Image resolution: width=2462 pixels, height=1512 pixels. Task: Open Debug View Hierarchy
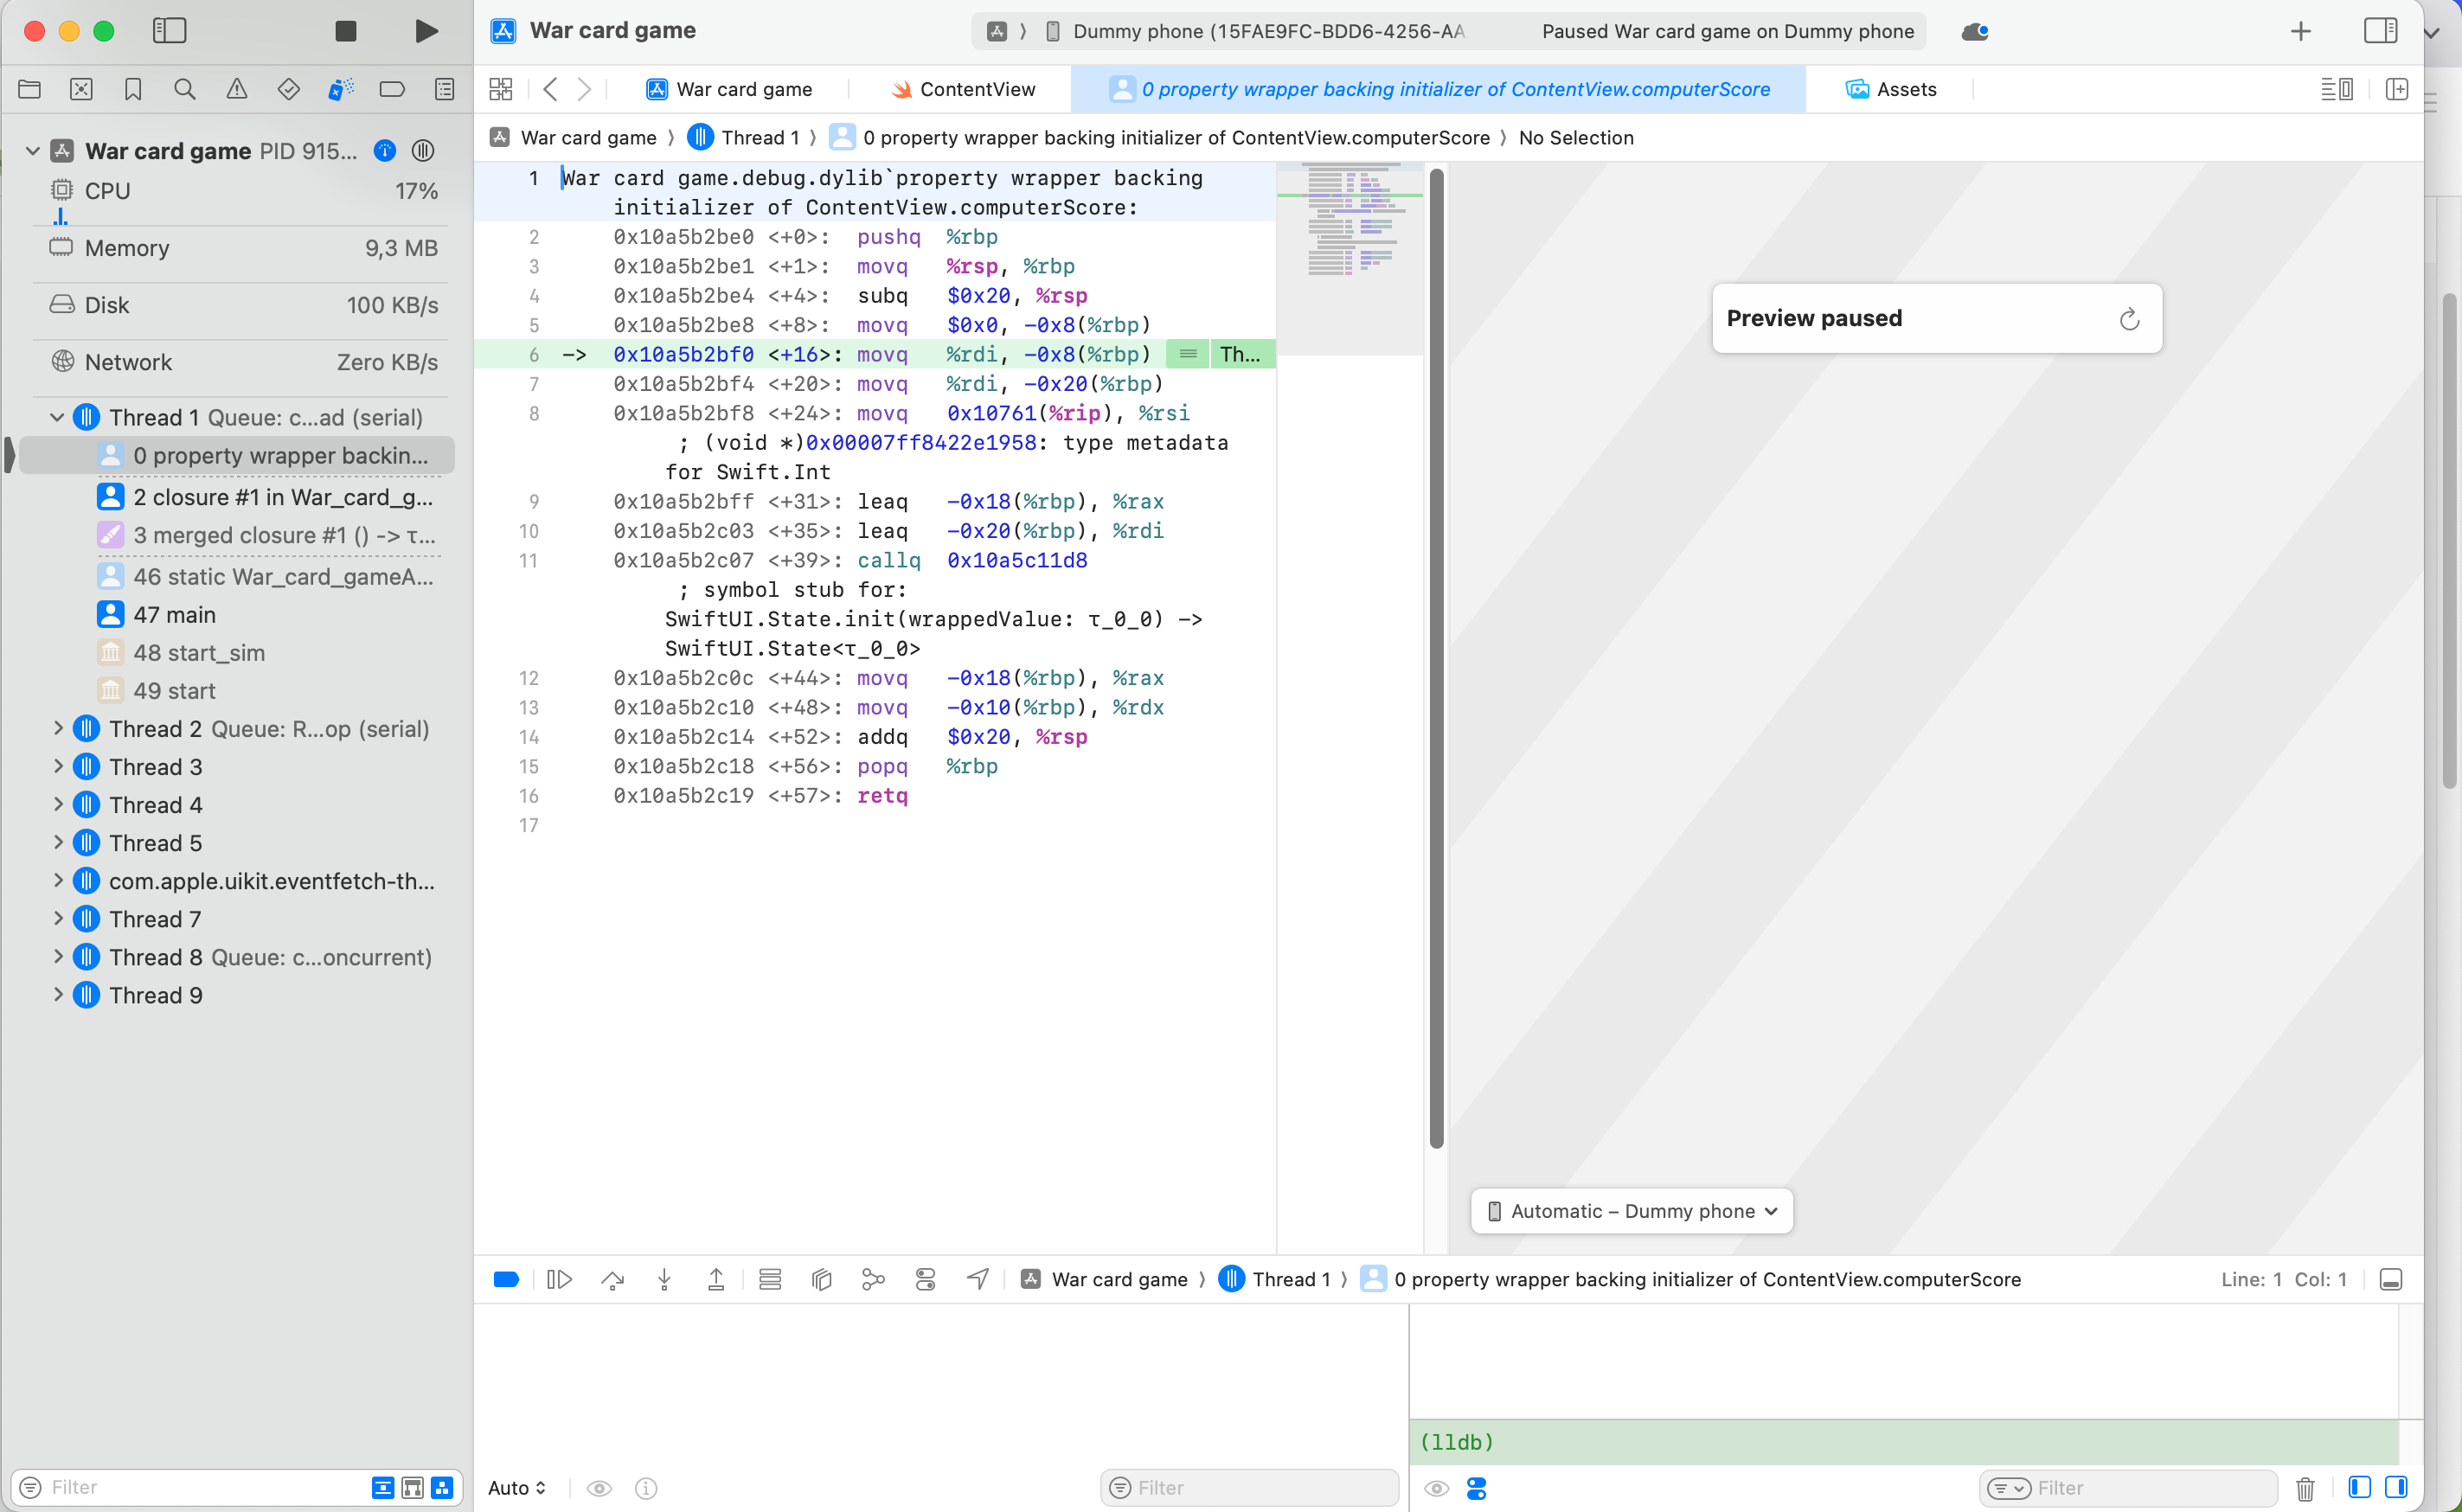(821, 1279)
